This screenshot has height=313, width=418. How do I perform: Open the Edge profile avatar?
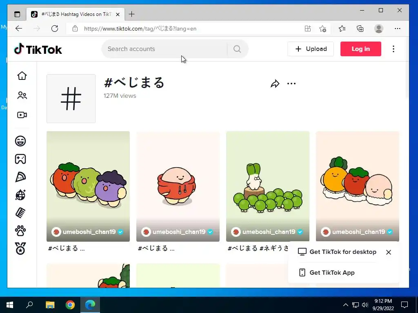coord(379,29)
